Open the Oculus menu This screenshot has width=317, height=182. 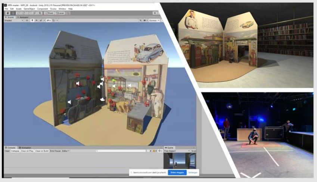coord(53,9)
